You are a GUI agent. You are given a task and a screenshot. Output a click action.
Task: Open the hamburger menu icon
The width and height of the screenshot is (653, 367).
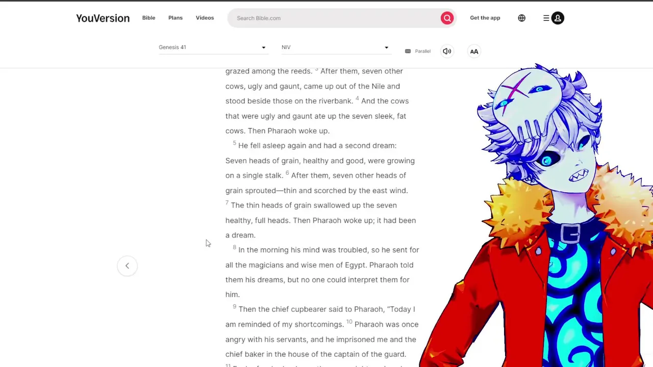546,18
